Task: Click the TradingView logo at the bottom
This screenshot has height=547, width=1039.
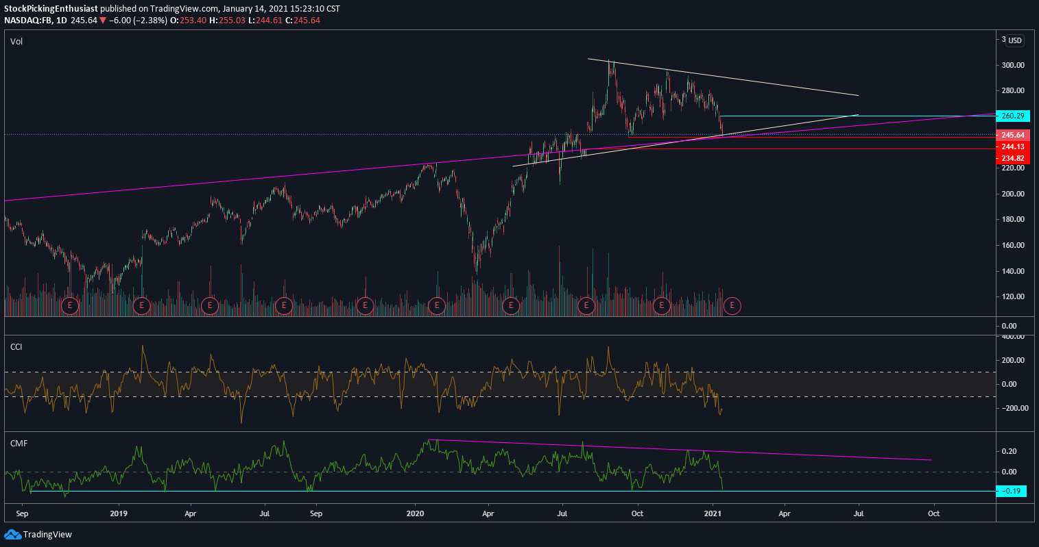Action: click(38, 534)
